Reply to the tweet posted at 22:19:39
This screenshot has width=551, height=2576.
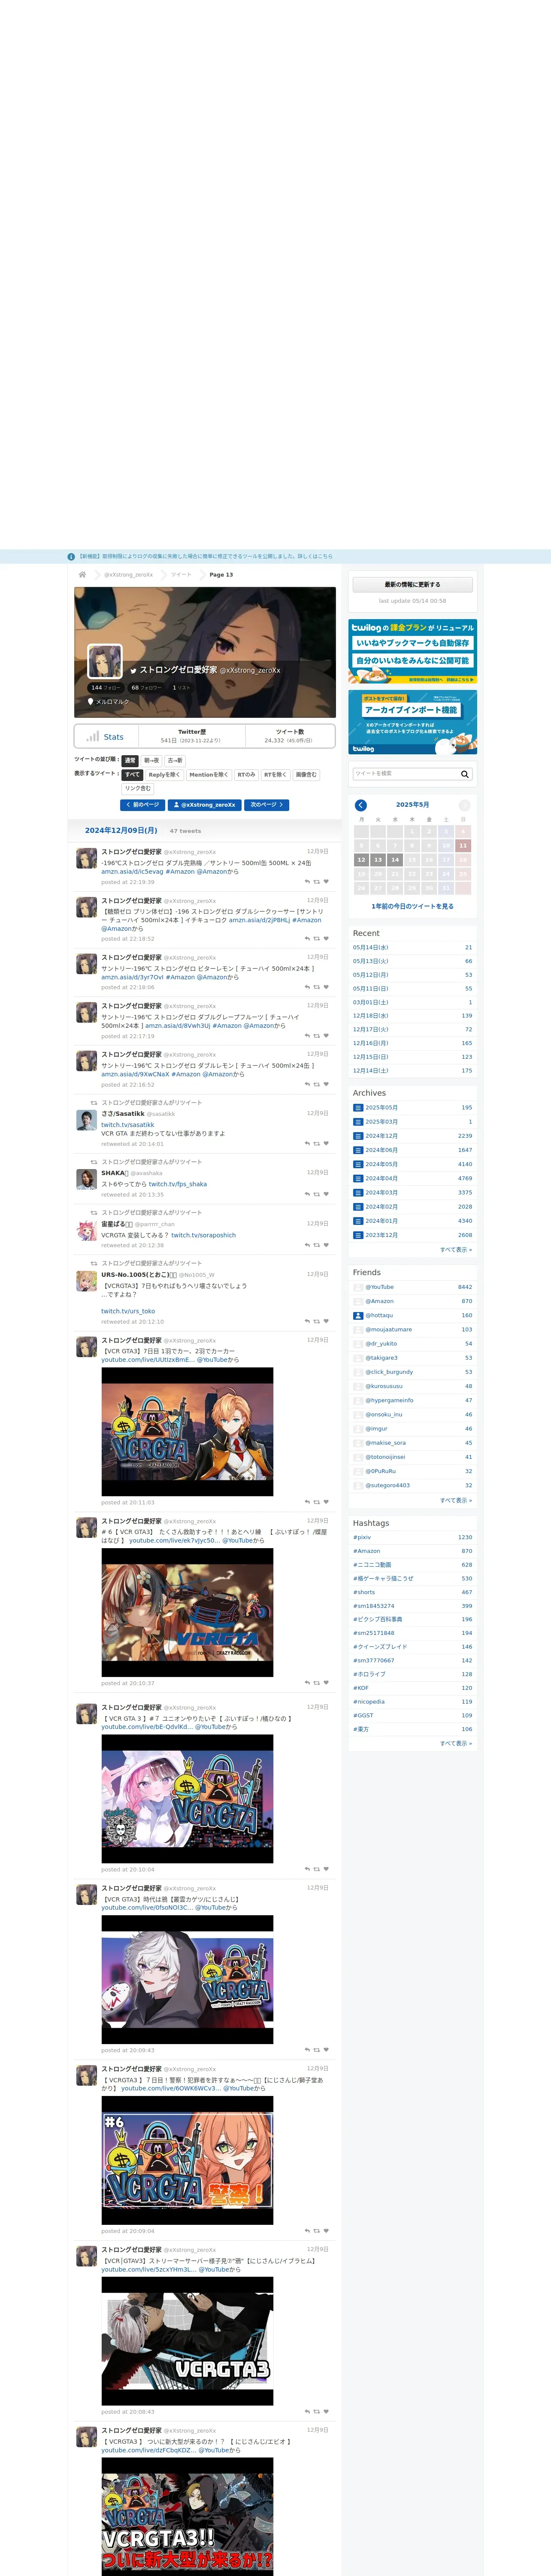click(x=307, y=882)
